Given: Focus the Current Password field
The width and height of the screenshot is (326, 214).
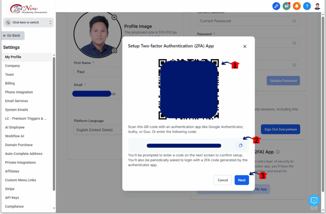Looking at the screenshot, I should tap(248, 21).
